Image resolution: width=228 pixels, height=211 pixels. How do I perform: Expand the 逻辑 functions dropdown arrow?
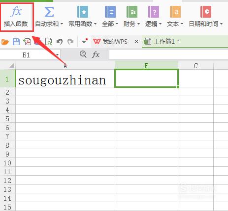coord(160,24)
